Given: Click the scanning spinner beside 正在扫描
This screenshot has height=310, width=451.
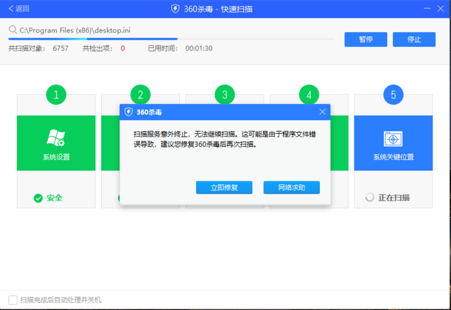Looking at the screenshot, I should [x=370, y=197].
